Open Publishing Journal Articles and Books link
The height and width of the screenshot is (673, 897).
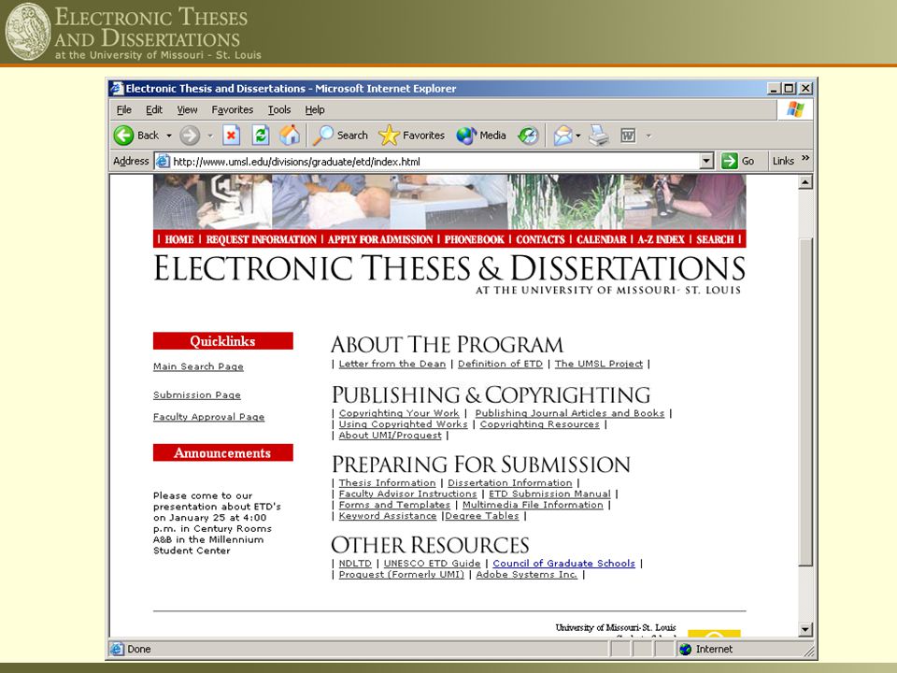pyautogui.click(x=570, y=412)
